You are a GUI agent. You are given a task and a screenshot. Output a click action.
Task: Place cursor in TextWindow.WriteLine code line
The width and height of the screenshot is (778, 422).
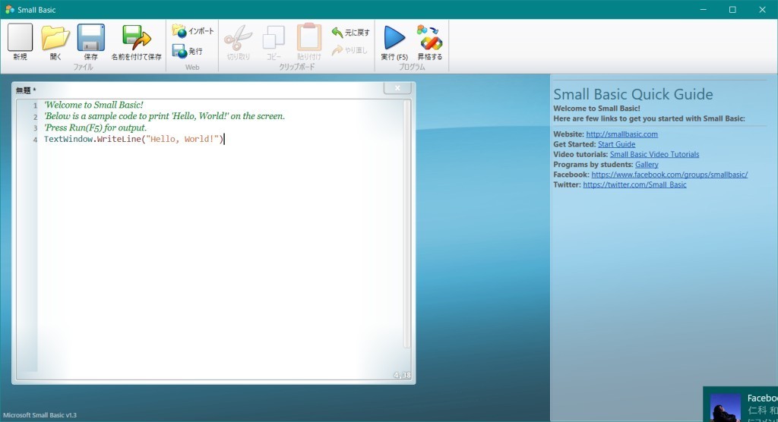point(134,139)
